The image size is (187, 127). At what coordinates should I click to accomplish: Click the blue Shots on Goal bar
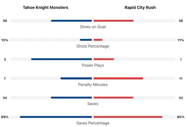pos(71,21)
